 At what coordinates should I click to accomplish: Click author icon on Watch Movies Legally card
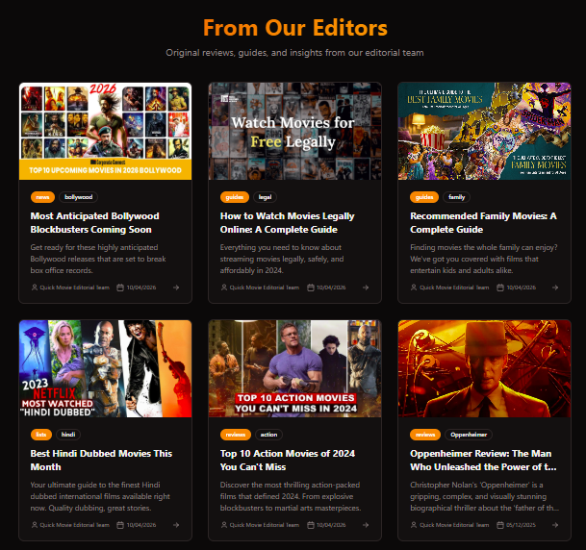(x=224, y=287)
